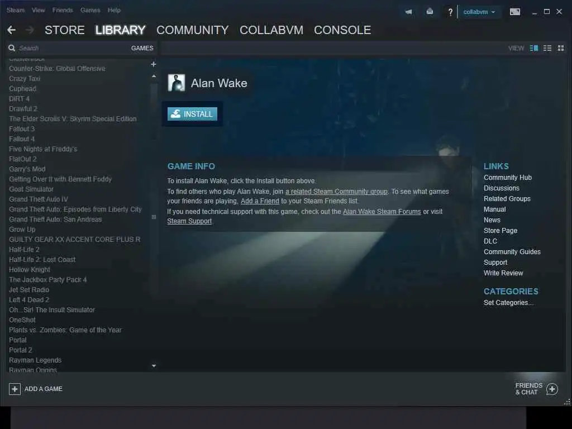
Task: Click the scroll down arrow in game list
Action: [x=154, y=365]
